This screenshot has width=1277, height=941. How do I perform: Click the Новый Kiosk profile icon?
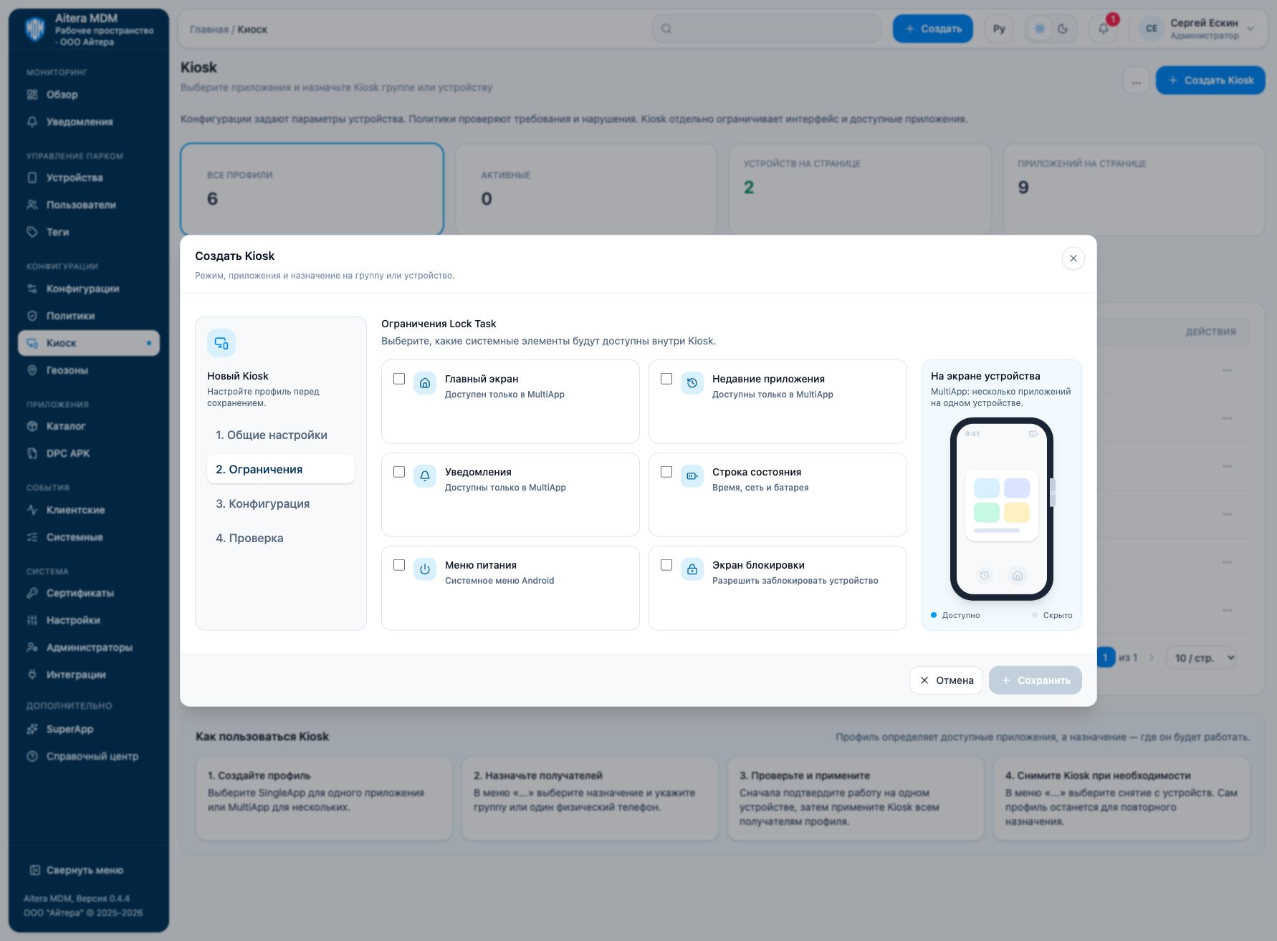tap(221, 343)
